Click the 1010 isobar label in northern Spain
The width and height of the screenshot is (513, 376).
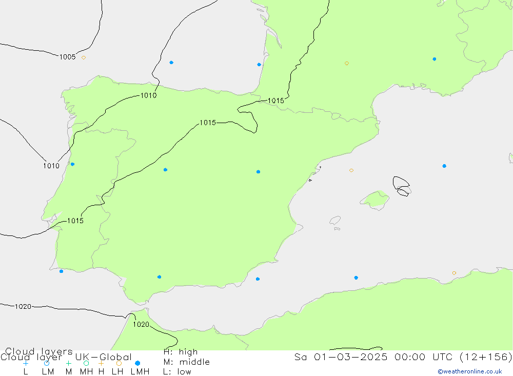click(149, 95)
